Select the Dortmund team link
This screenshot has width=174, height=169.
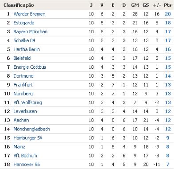(x=23, y=76)
